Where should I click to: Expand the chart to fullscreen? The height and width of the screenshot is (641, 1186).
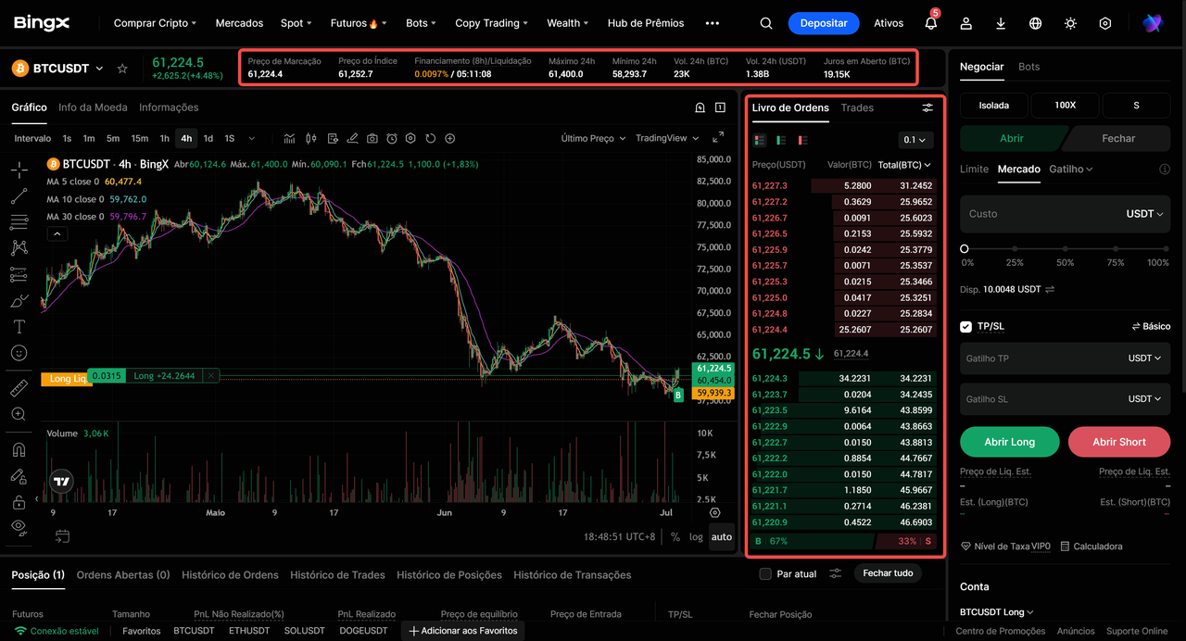(x=718, y=138)
